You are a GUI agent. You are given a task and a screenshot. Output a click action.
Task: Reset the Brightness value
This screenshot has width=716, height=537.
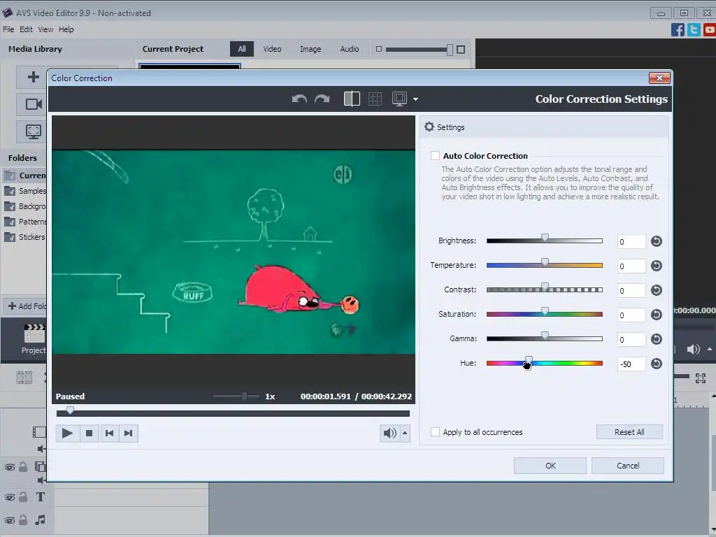click(656, 241)
